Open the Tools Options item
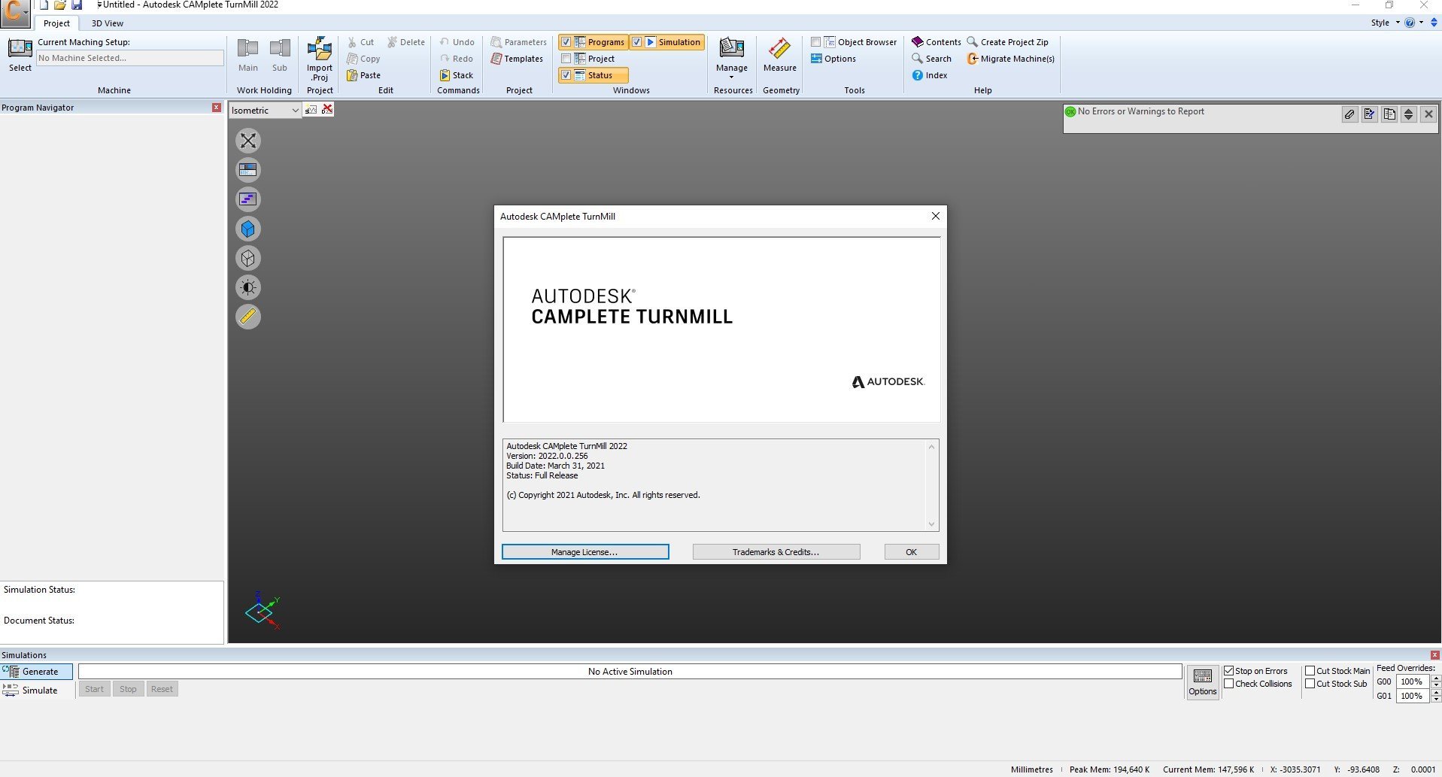The image size is (1442, 777). click(x=833, y=59)
